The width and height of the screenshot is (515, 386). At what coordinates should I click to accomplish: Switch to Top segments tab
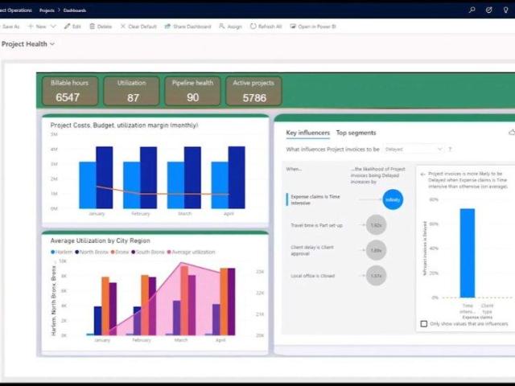pos(356,133)
